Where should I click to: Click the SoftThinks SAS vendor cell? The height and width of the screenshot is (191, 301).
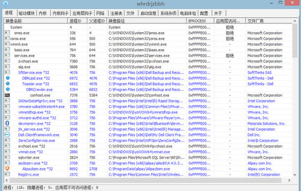click(259, 73)
